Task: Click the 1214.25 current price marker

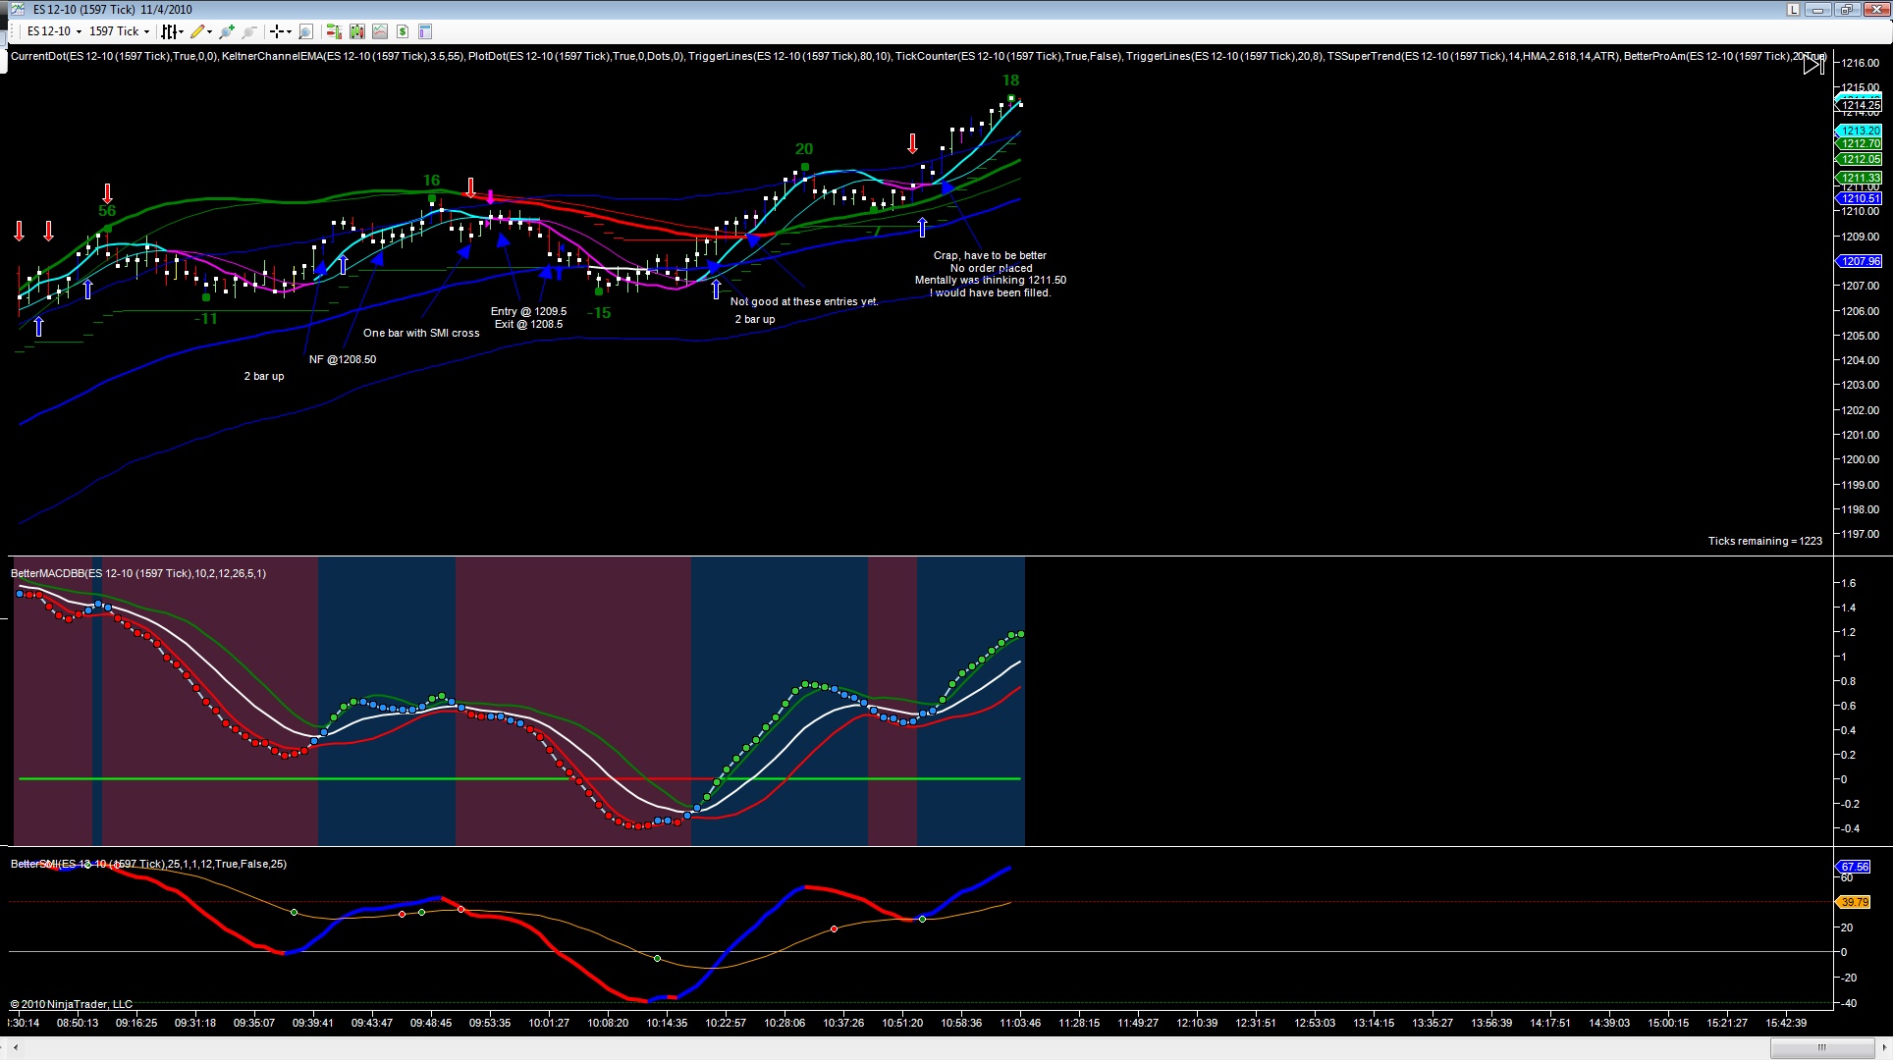Action: [1858, 104]
